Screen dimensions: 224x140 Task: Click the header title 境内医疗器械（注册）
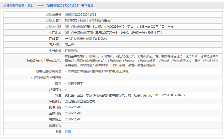(21, 6)
